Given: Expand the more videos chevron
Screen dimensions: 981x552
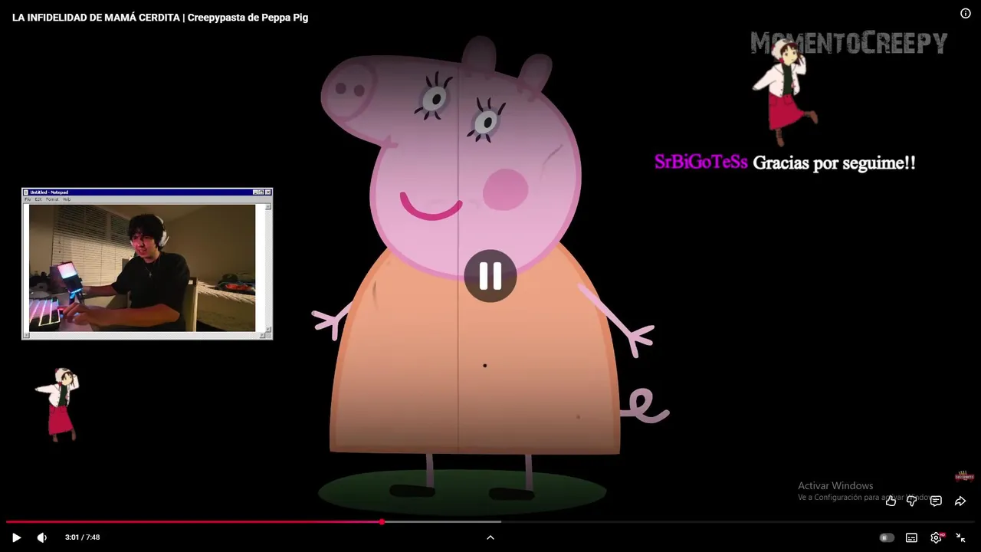Looking at the screenshot, I should 490,537.
